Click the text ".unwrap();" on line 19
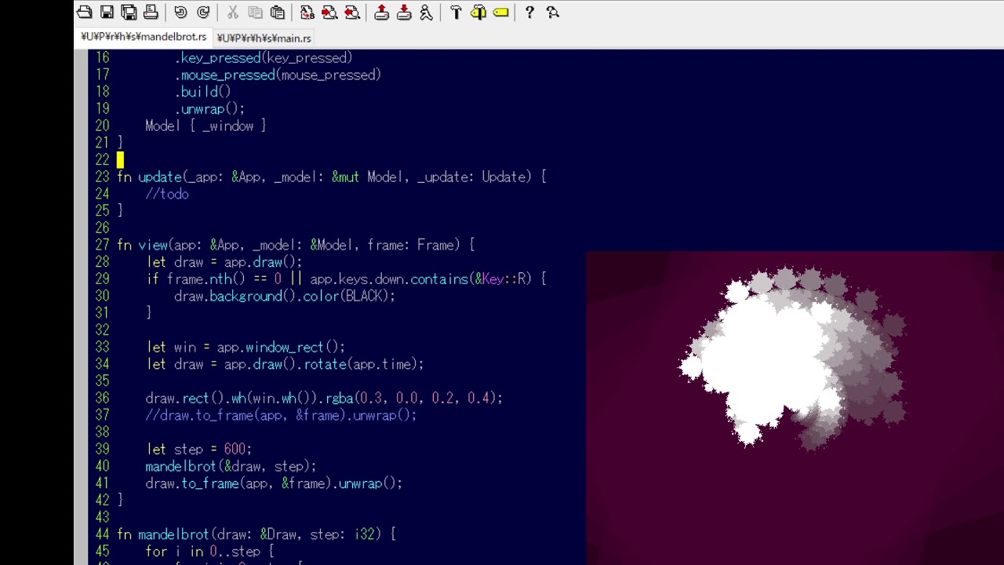The height and width of the screenshot is (565, 1004). pos(209,109)
